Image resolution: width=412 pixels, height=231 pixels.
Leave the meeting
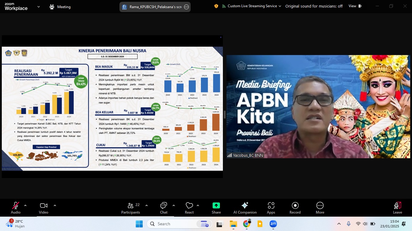point(398,208)
